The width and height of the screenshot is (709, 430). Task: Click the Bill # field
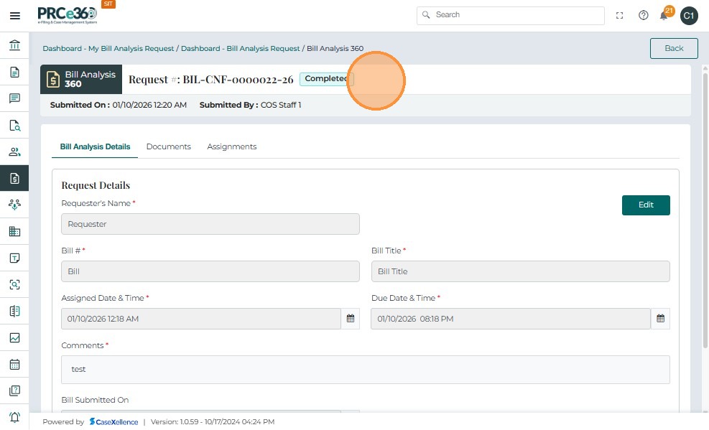tap(210, 271)
